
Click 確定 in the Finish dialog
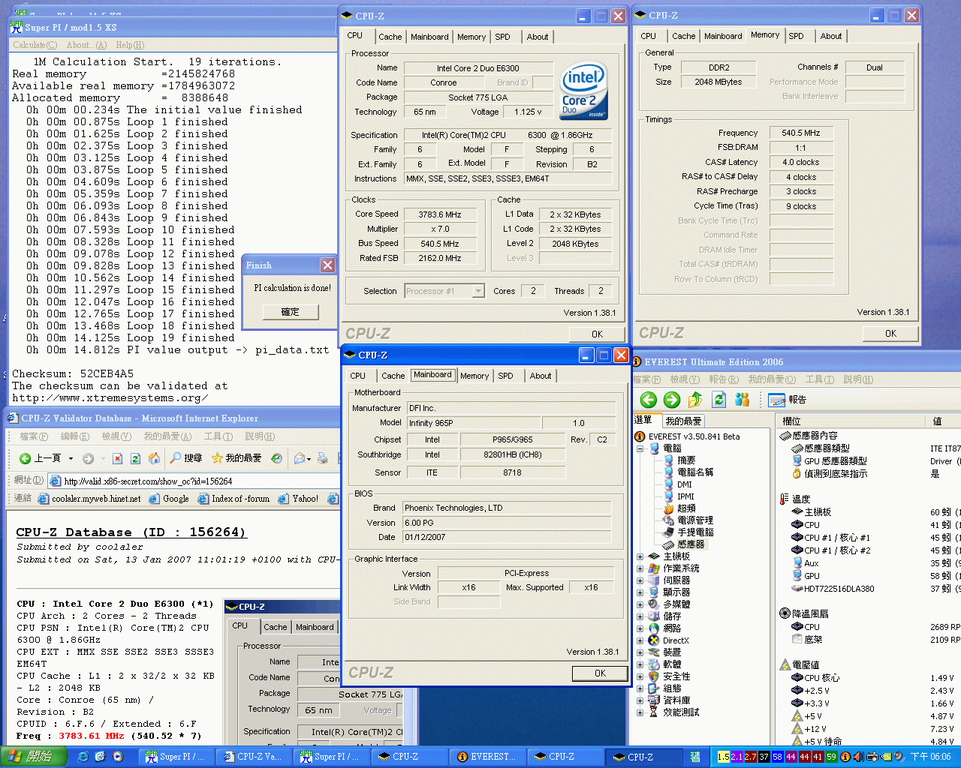point(291,312)
